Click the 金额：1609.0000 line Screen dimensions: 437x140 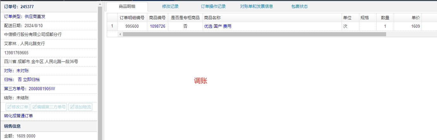[20, 136]
